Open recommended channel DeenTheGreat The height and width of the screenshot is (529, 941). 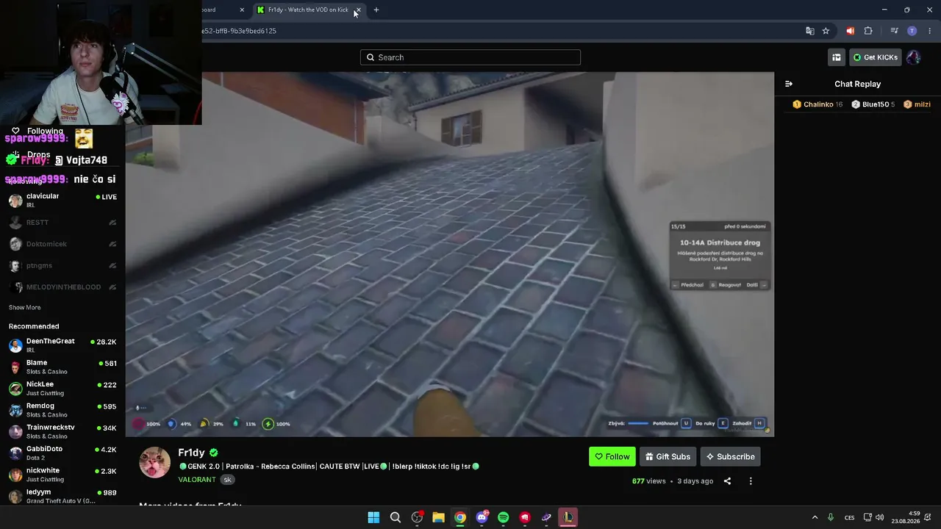62,345
